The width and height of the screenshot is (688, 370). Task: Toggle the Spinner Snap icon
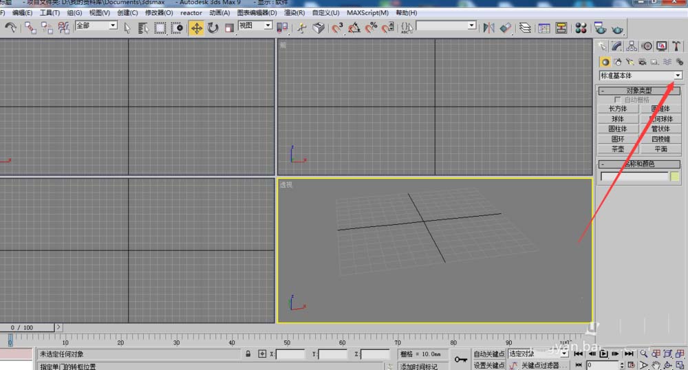(x=388, y=28)
